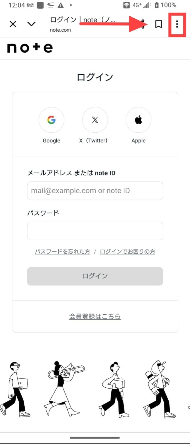Go to 会員登録はこちら signup link
Viewport: 190px width, 444px height.
point(95,316)
